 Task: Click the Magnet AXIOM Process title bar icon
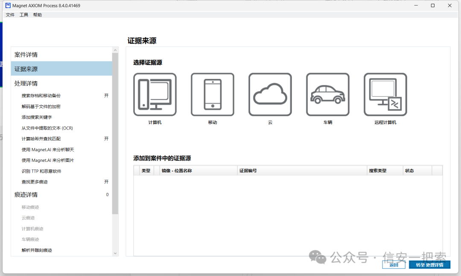click(8, 5)
